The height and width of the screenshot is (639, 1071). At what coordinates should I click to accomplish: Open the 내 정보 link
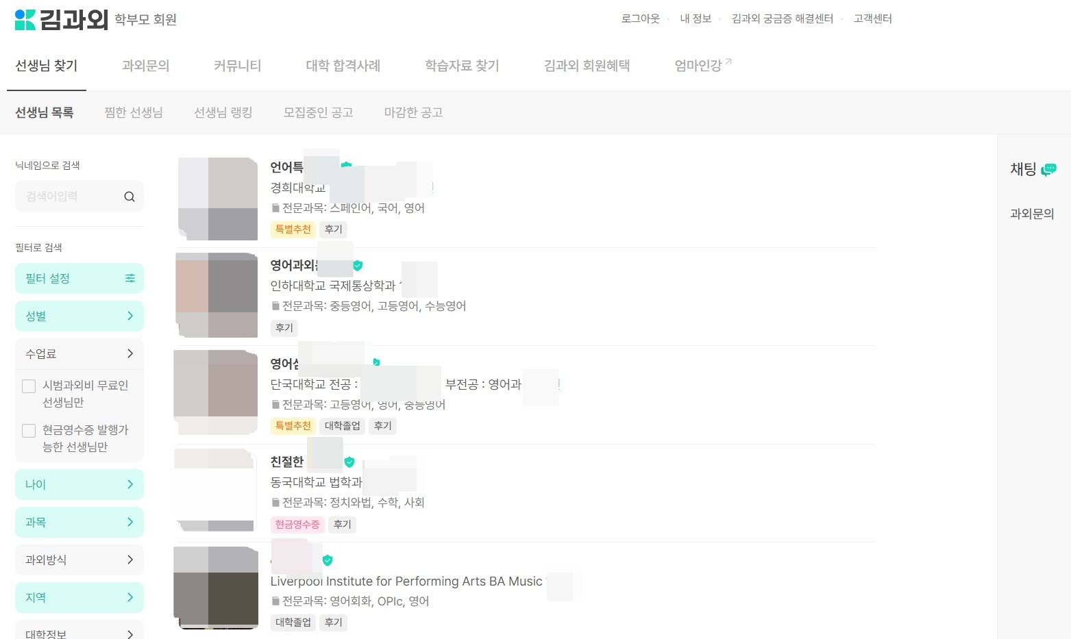pyautogui.click(x=695, y=18)
